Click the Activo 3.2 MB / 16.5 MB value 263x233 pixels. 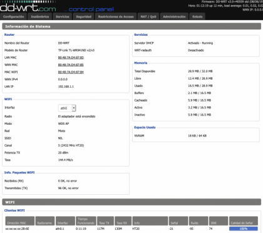tap(200, 108)
